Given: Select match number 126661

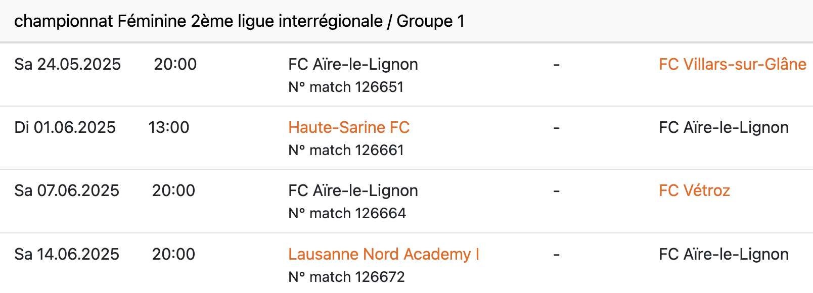Looking at the screenshot, I should point(346,150).
